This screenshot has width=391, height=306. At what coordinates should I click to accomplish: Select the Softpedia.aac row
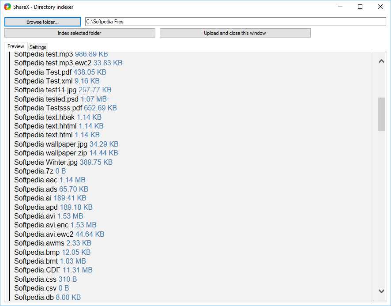[50, 180]
